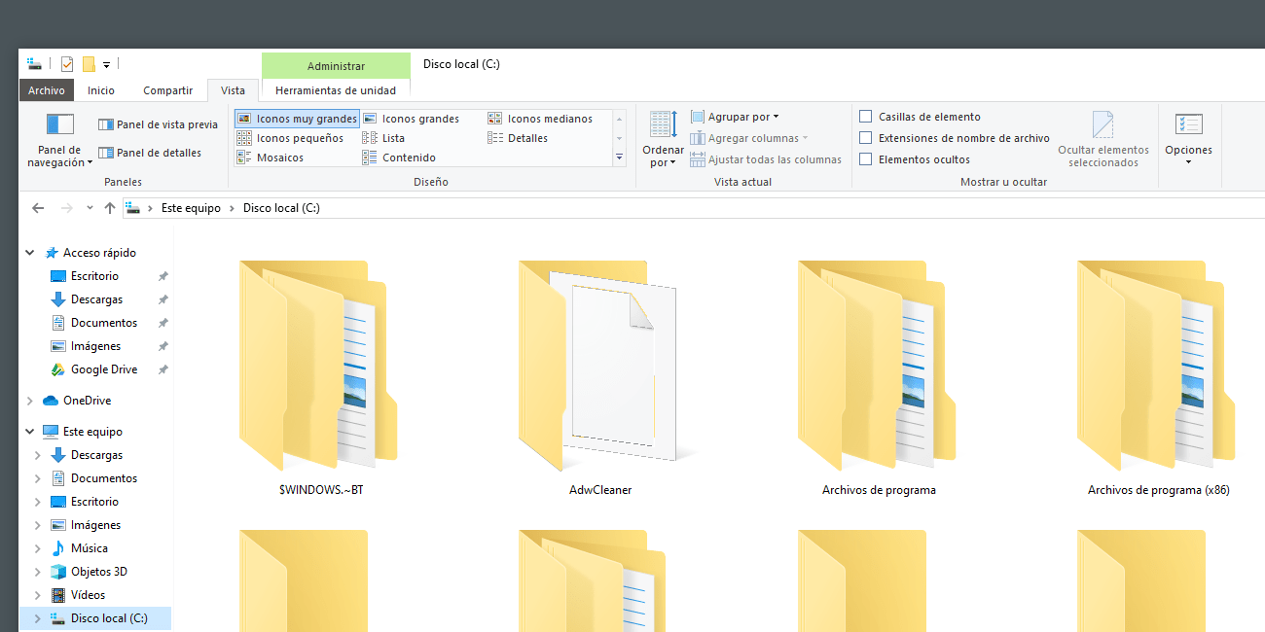Expand Escritorio under Este equipo
Viewport: 1265px width, 632px height.
click(38, 502)
